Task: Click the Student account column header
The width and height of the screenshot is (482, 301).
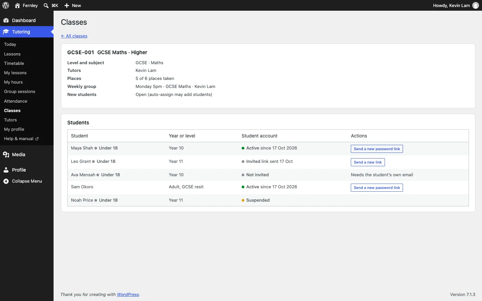Action: coord(260,136)
